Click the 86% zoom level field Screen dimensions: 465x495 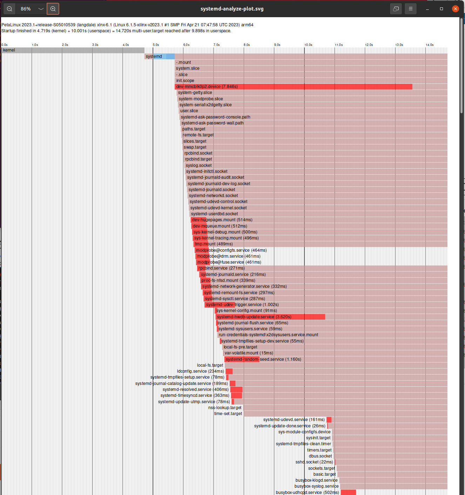tap(26, 9)
